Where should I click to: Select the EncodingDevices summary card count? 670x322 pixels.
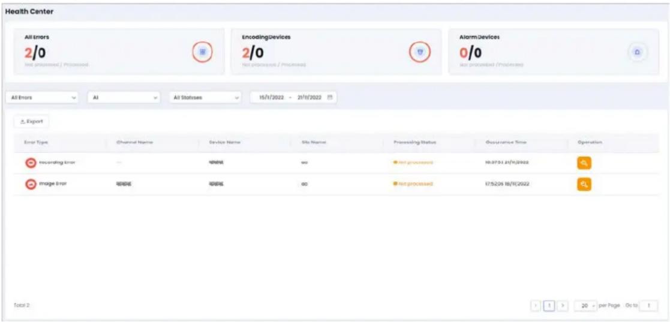click(x=253, y=53)
